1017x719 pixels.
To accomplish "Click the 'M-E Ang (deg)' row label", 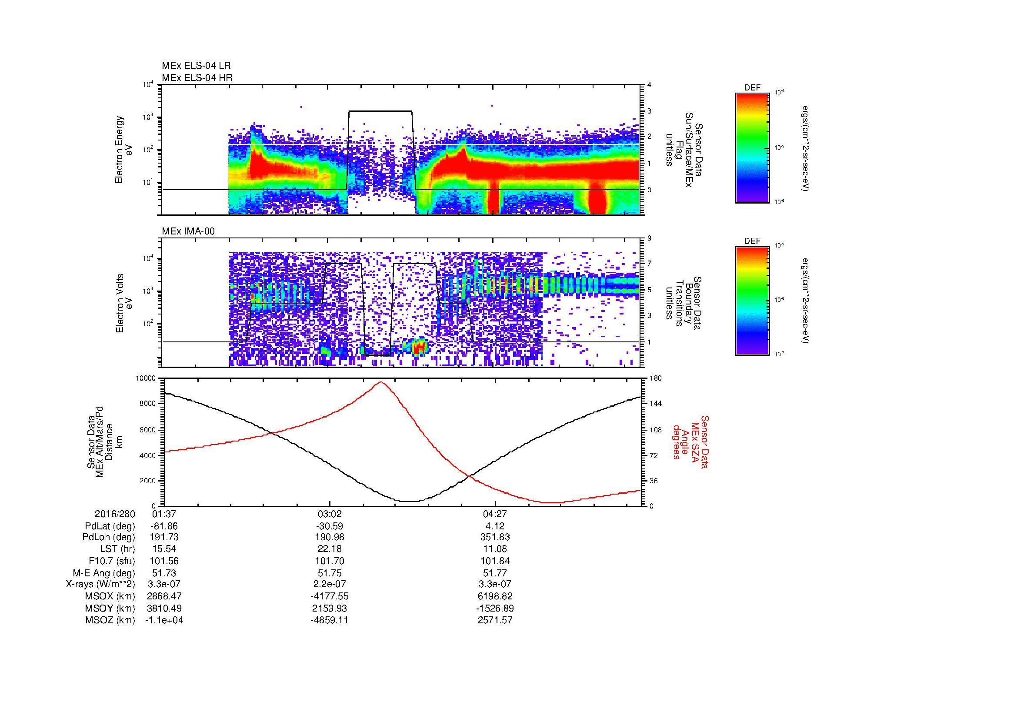I will (x=104, y=573).
